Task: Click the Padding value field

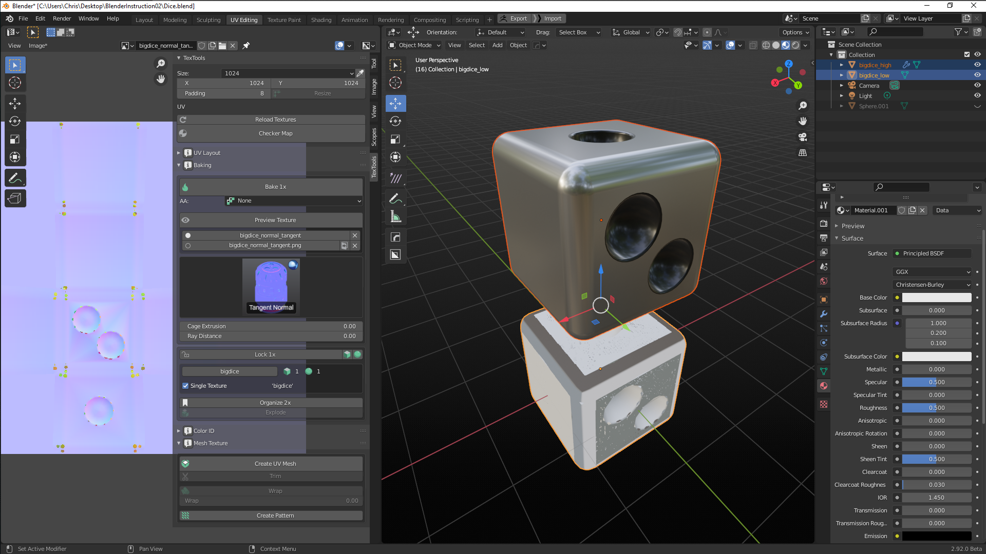Action: pos(224,93)
